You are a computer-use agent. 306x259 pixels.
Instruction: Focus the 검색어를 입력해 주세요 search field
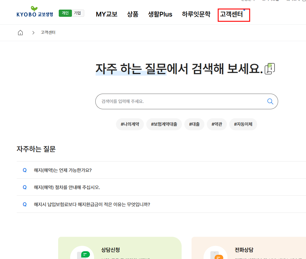click(186, 101)
